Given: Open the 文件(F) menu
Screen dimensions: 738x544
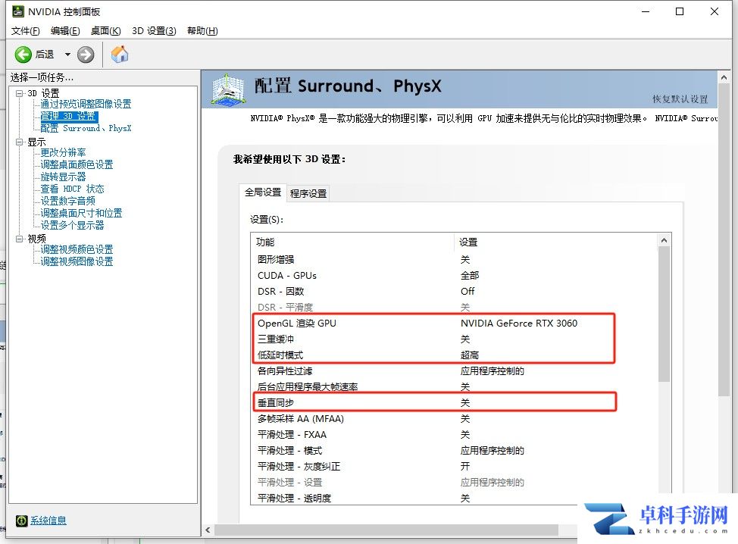Looking at the screenshot, I should tap(26, 31).
